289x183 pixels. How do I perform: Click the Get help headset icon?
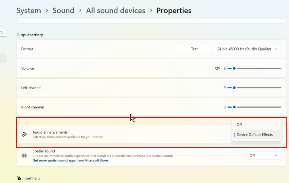[19, 178]
